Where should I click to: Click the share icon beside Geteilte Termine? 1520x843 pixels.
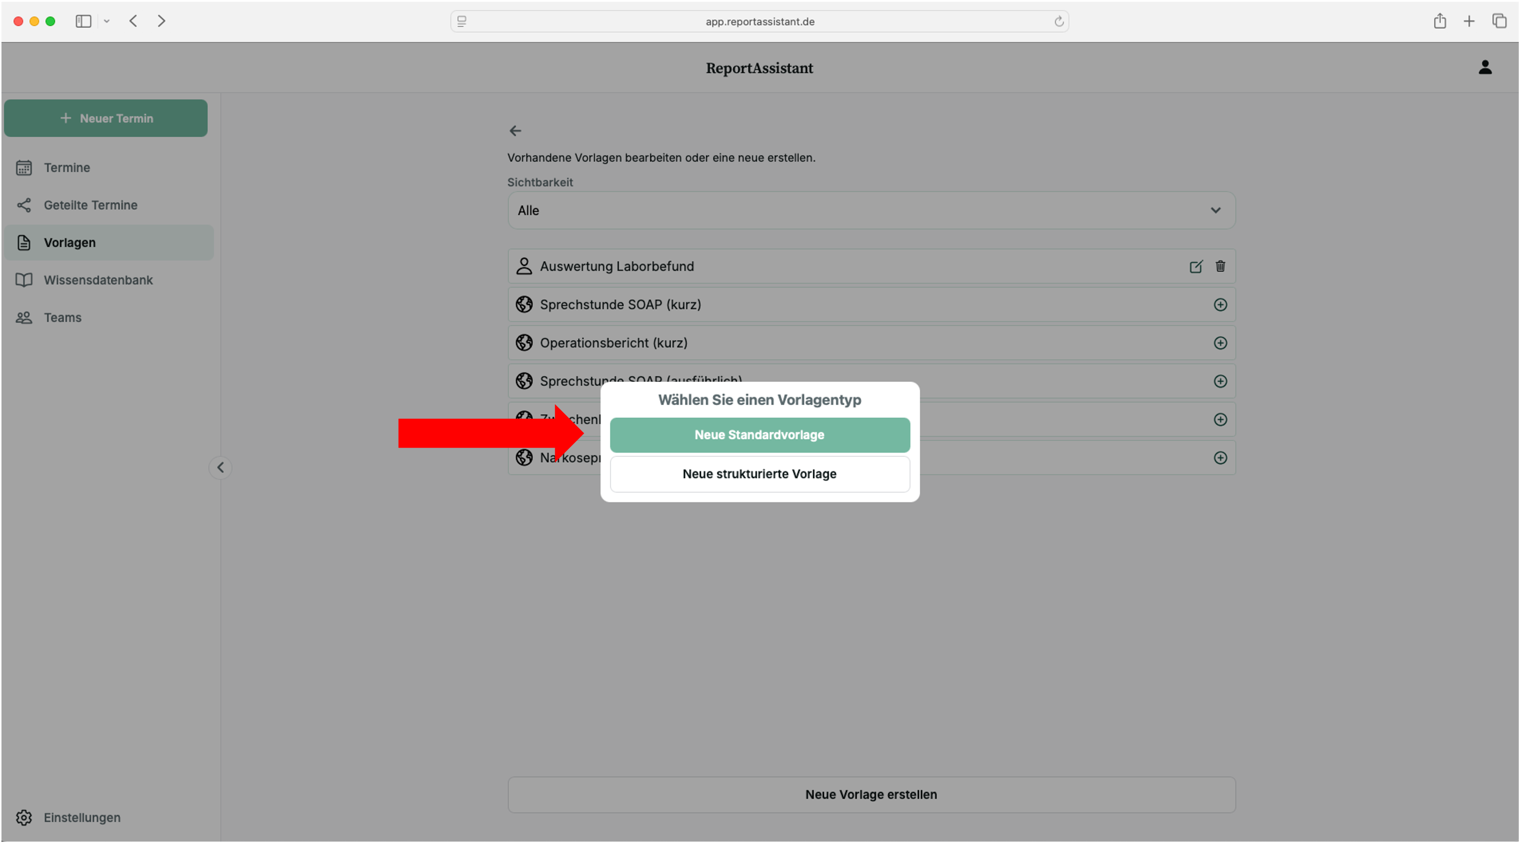coord(24,205)
